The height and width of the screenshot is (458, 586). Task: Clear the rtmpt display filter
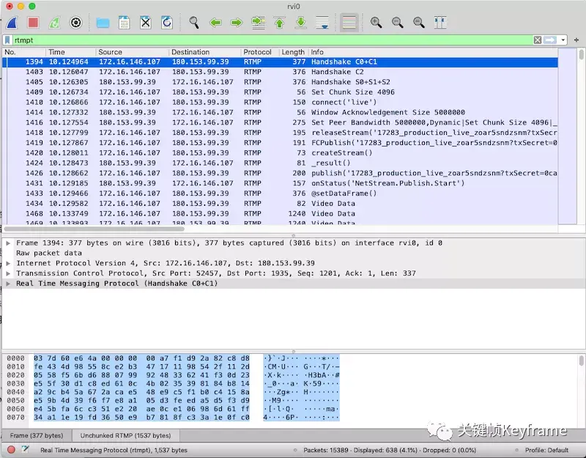coord(538,40)
